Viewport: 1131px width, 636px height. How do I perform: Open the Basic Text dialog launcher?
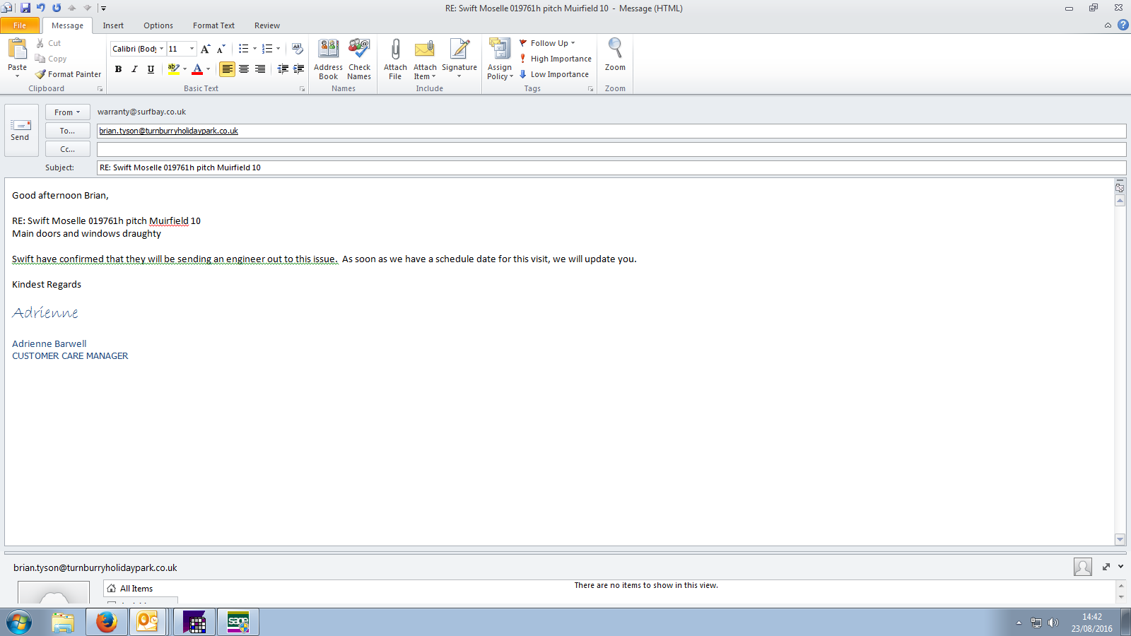point(303,89)
